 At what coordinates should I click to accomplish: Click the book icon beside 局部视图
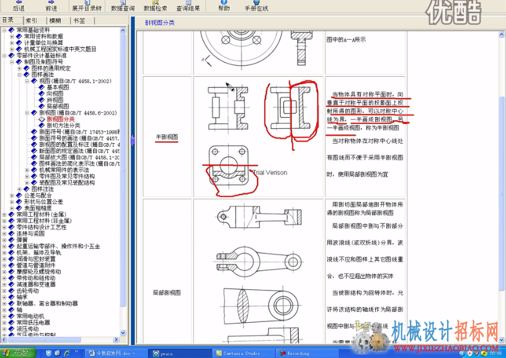coord(42,107)
